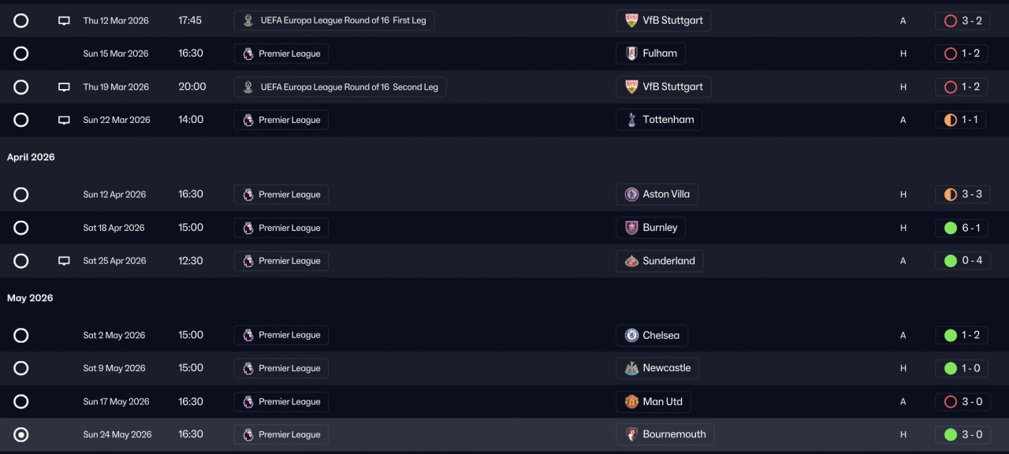The height and width of the screenshot is (454, 1009).
Task: Click the Aston Villa club badge
Action: (631, 194)
